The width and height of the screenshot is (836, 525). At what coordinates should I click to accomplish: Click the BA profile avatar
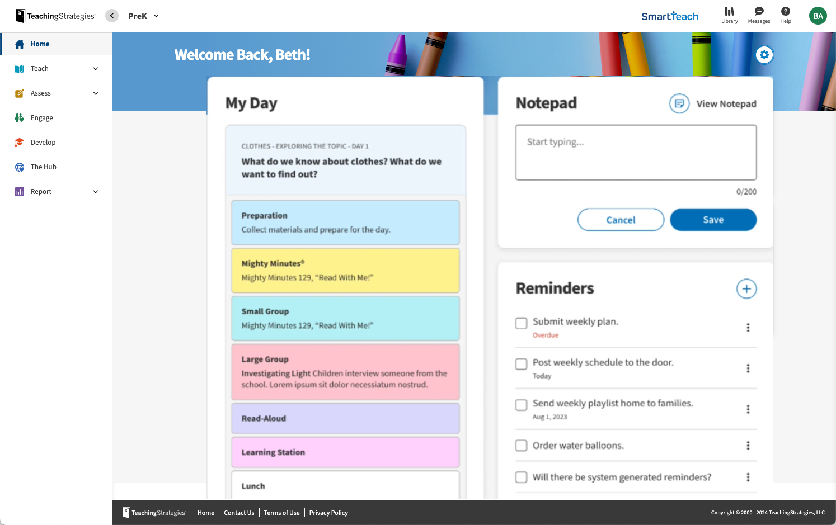click(818, 16)
